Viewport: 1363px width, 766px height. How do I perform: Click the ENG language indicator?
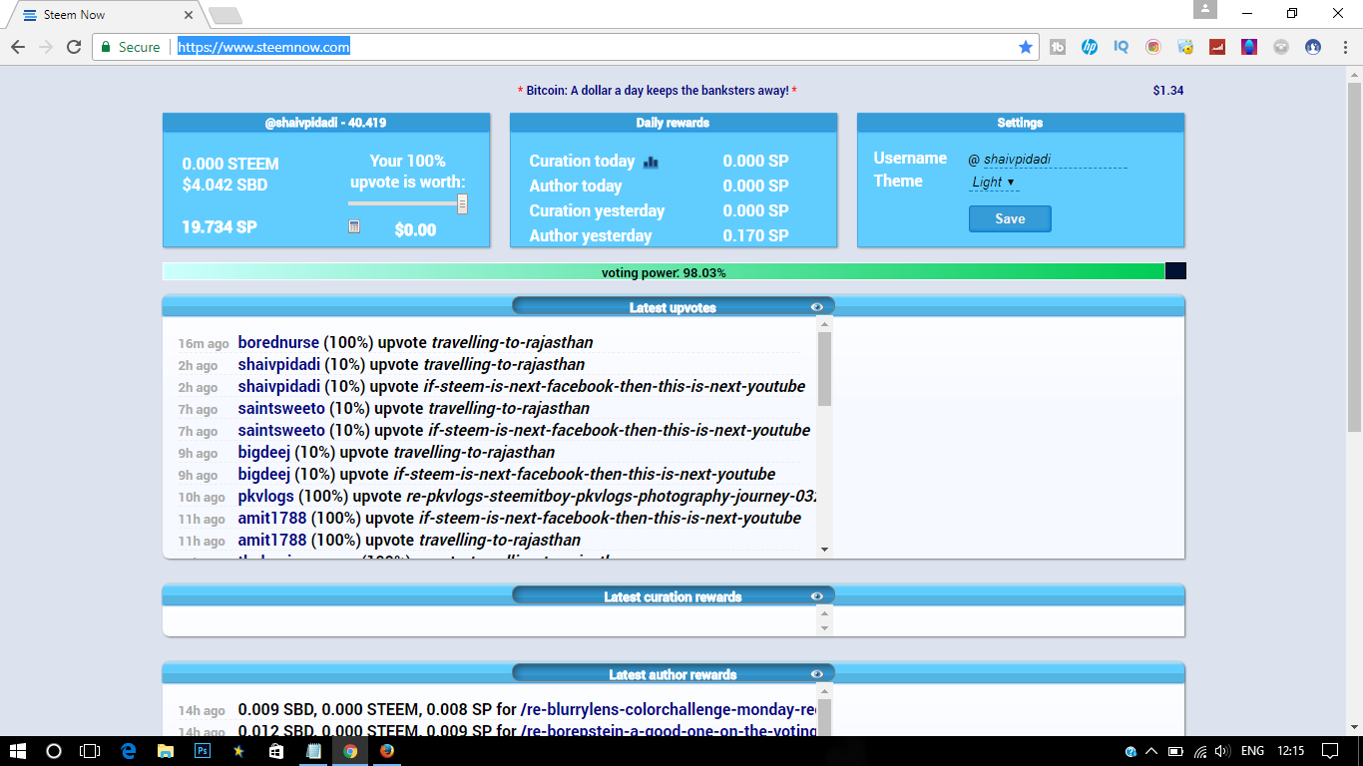point(1253,751)
